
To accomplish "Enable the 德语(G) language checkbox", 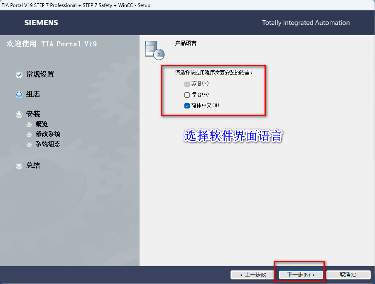I will (x=187, y=95).
